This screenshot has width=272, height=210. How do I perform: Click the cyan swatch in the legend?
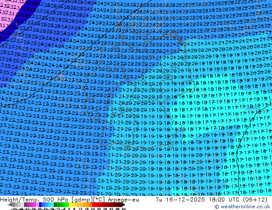[52, 204]
